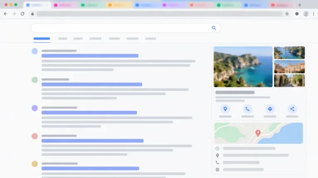Switch to the orange browser tab

point(119,5)
